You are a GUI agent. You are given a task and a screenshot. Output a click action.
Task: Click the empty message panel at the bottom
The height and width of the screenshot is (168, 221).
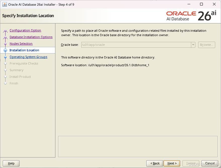pyautogui.click(x=138, y=147)
